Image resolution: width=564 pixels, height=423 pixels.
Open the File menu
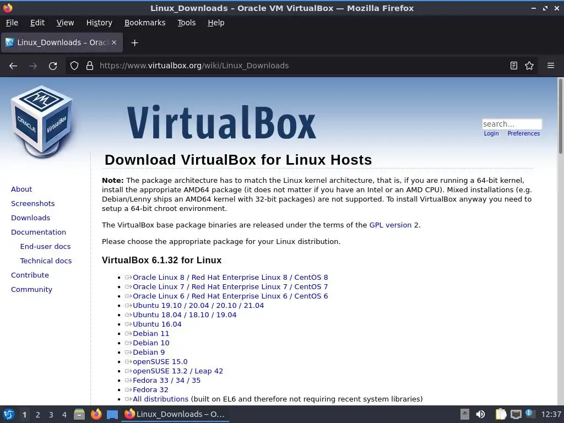(12, 23)
